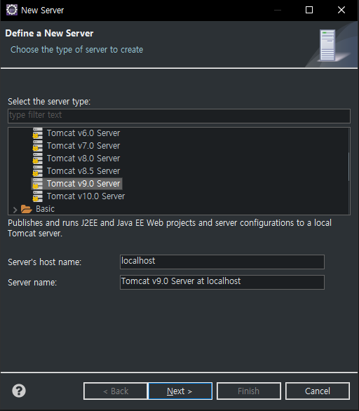Screen dimensions: 359x411
Task: Focus the Server name field
Action: [222, 282]
